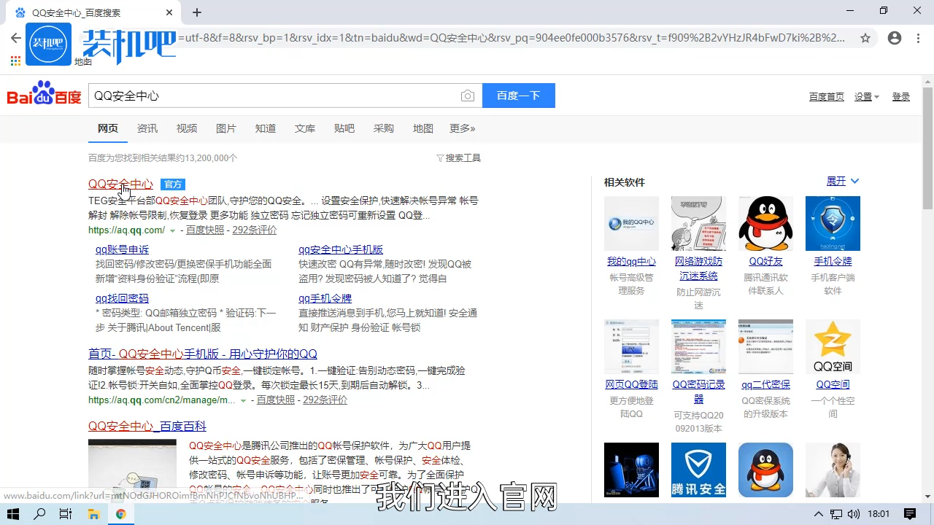Expand the 更多 search categories
Viewport: 934px width, 525px height.
pyautogui.click(x=462, y=128)
